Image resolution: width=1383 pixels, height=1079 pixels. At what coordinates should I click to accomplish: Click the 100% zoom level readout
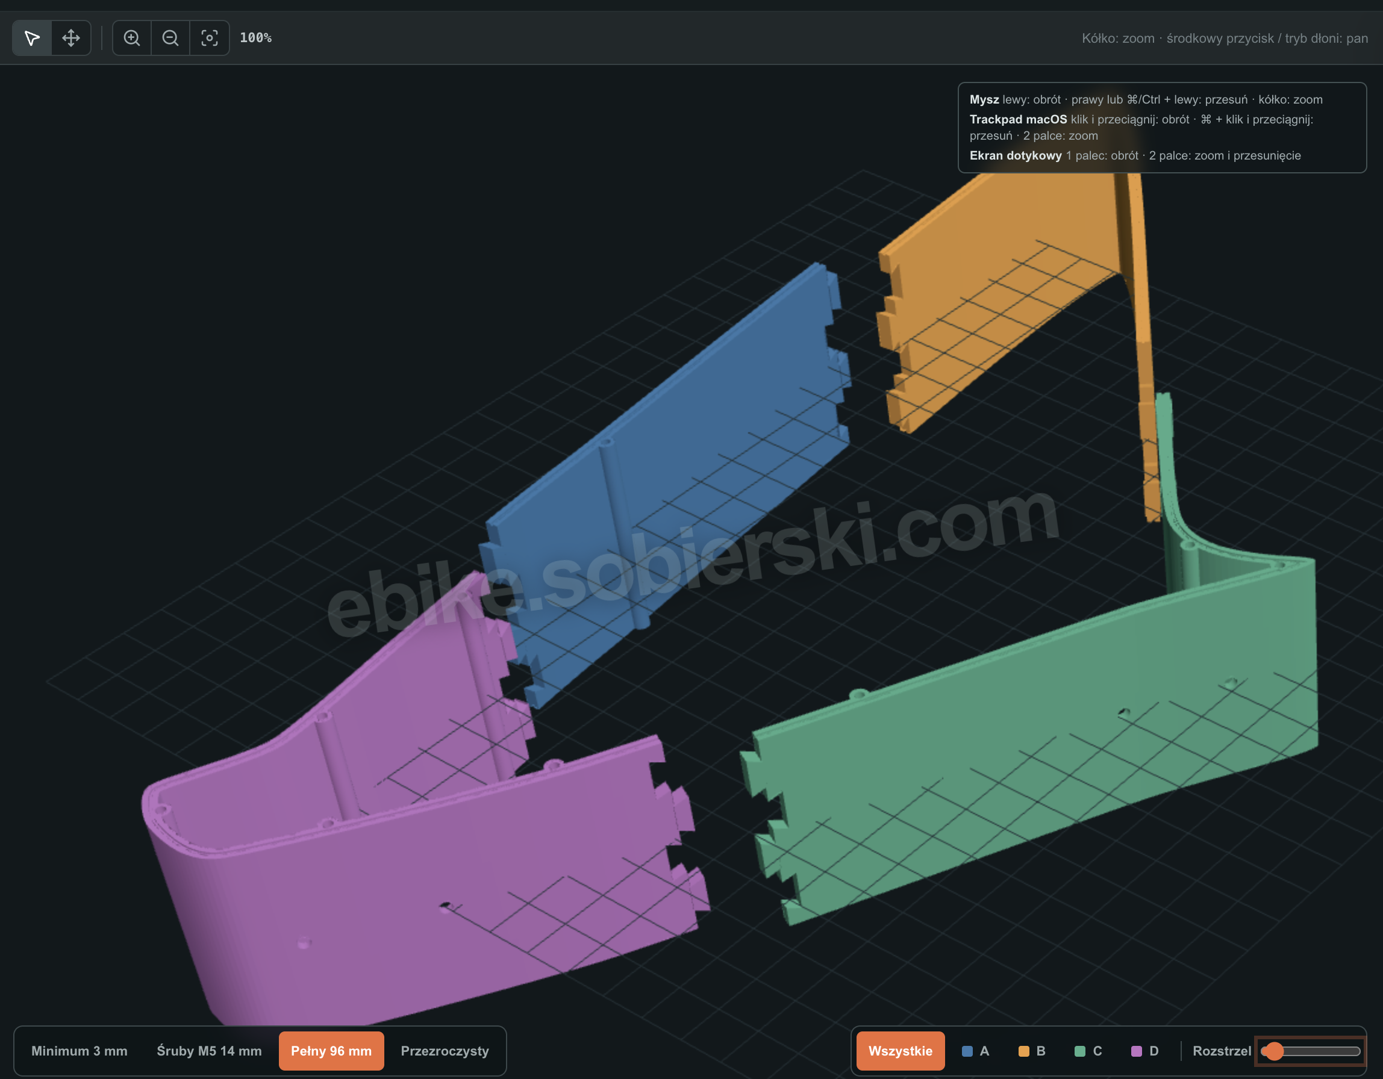pyautogui.click(x=256, y=38)
